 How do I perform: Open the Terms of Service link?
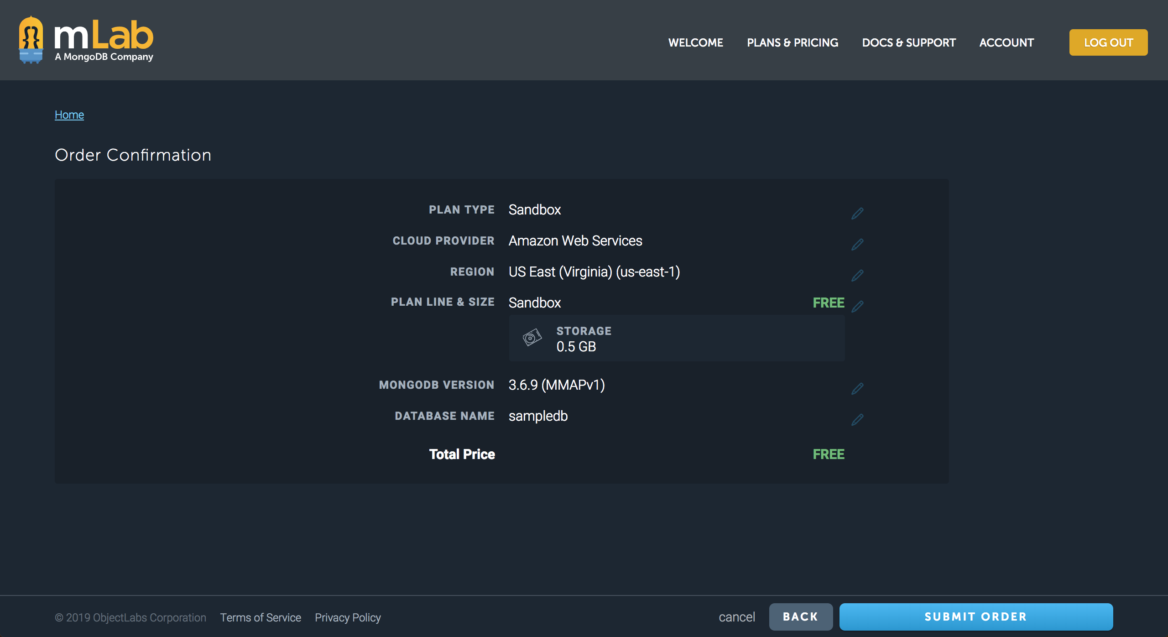point(261,617)
